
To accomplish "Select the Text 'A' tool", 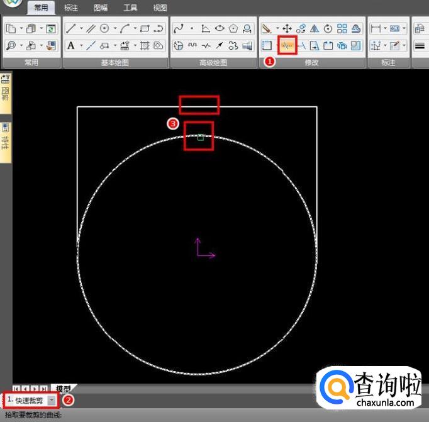I will pyautogui.click(x=71, y=45).
